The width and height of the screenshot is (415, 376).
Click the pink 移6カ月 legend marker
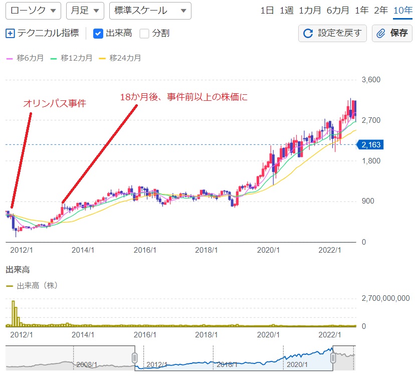pyautogui.click(x=9, y=58)
